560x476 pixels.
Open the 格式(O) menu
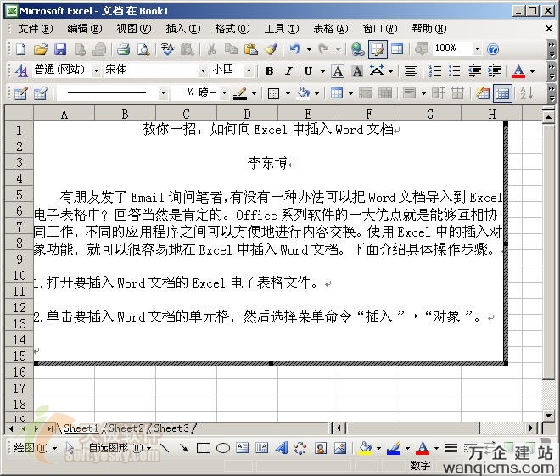point(232,29)
